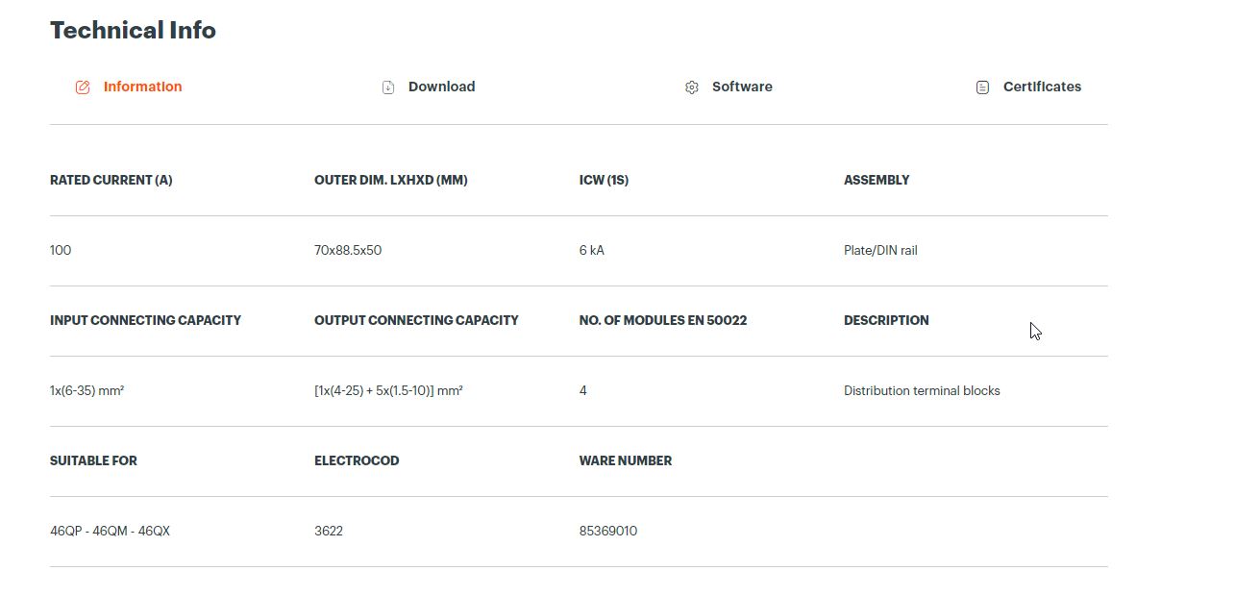Click the download file icon
Viewport: 1260px width, 596px height.
[388, 87]
